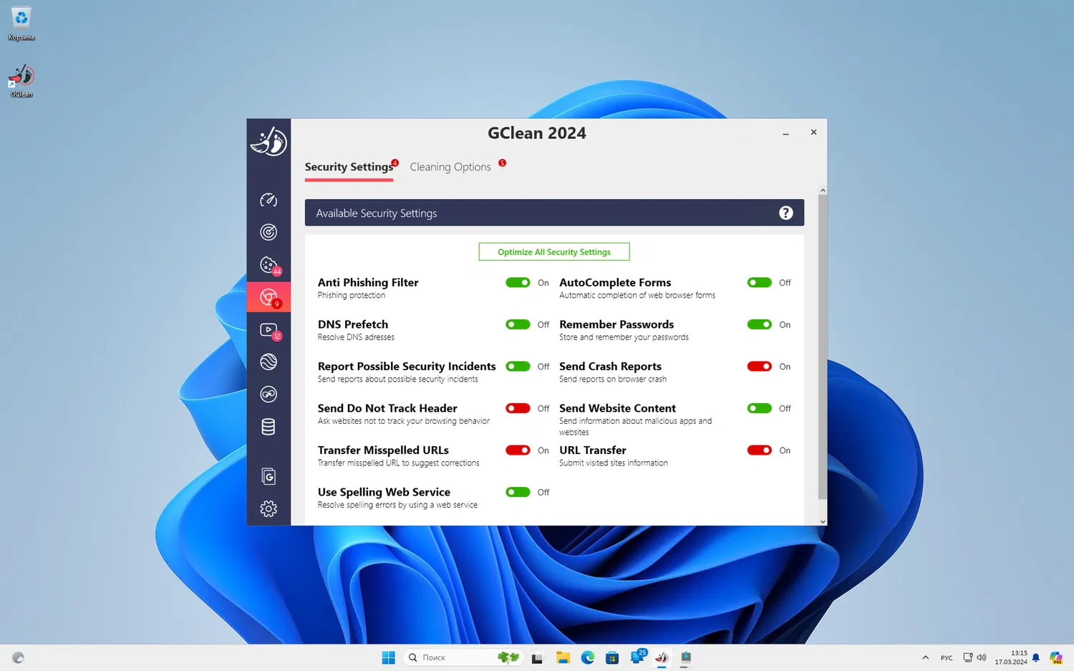This screenshot has height=671, width=1074.
Task: Open the notification bell in system tray
Action: tap(1035, 657)
